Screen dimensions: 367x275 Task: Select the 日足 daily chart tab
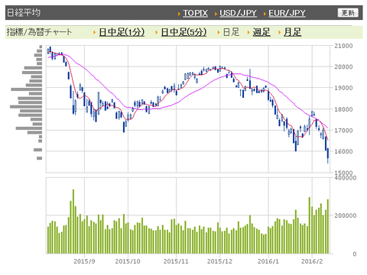tap(231, 32)
